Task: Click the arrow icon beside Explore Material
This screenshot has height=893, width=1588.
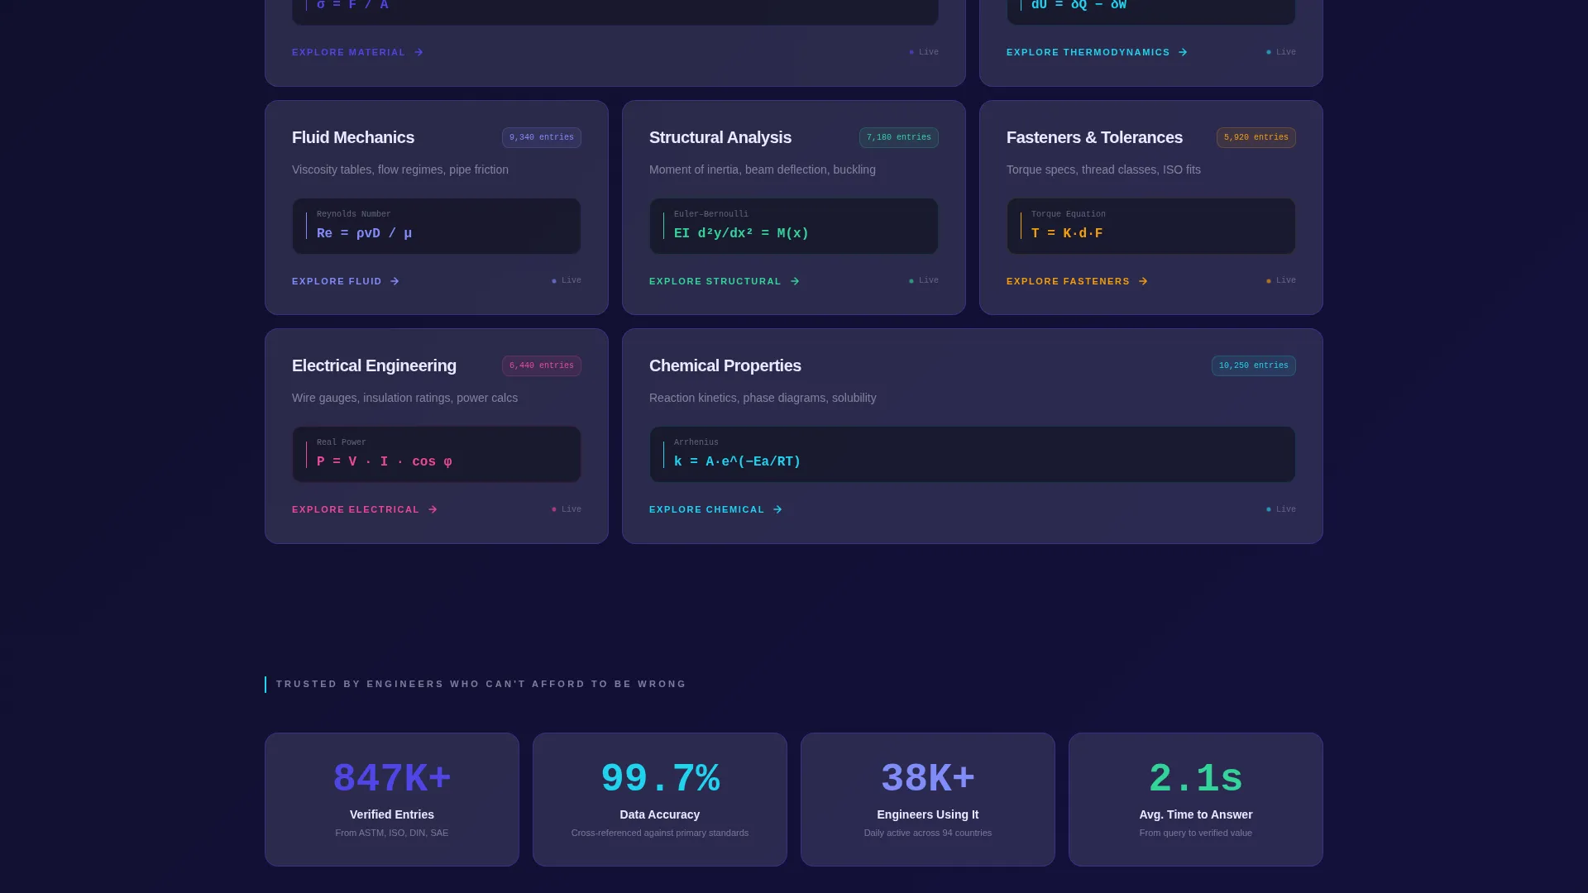Action: [419, 52]
